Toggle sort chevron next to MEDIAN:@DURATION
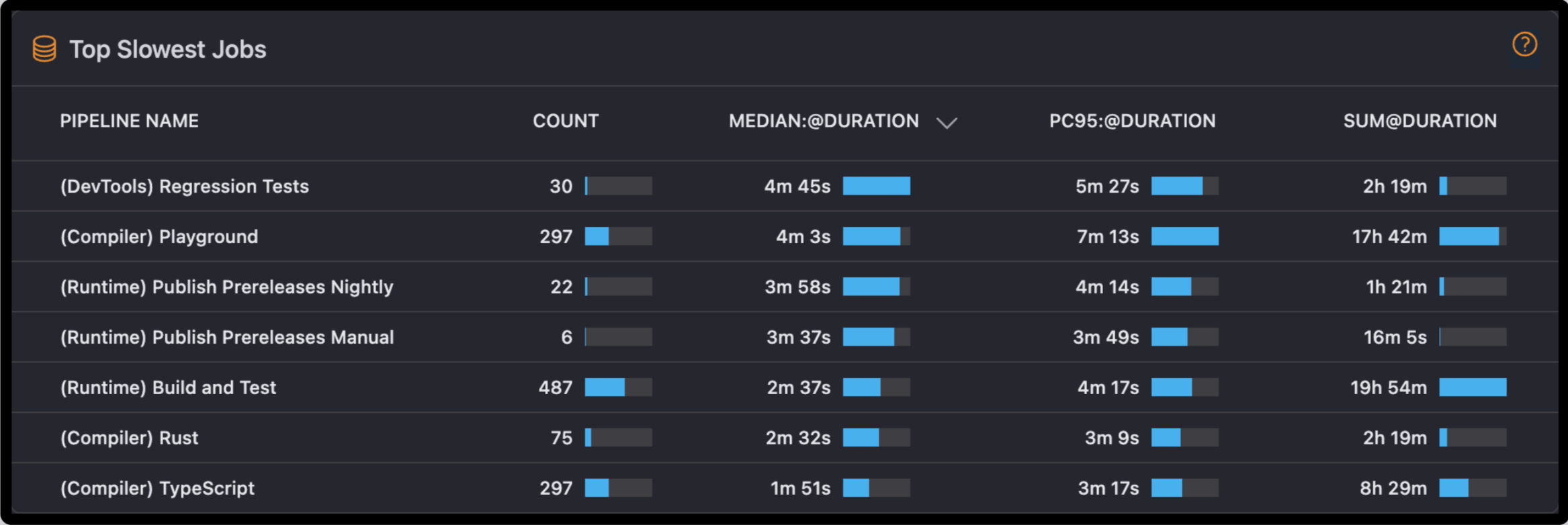Viewport: 1568px width, 525px height. point(947,123)
